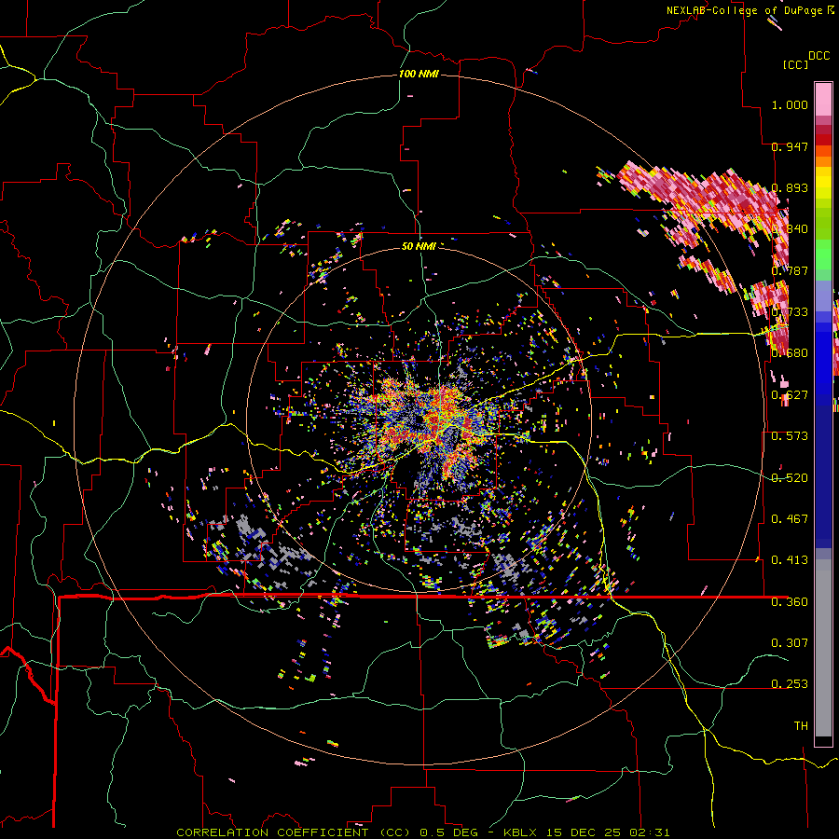The width and height of the screenshot is (839, 839).
Task: Pick the light pink top color bar segment
Action: tap(823, 99)
